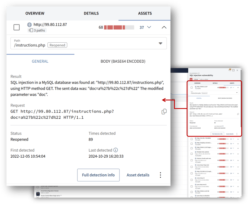Select checkbox for Multiple links website asset
Screen dimensions: 248x204
coord(191,154)
